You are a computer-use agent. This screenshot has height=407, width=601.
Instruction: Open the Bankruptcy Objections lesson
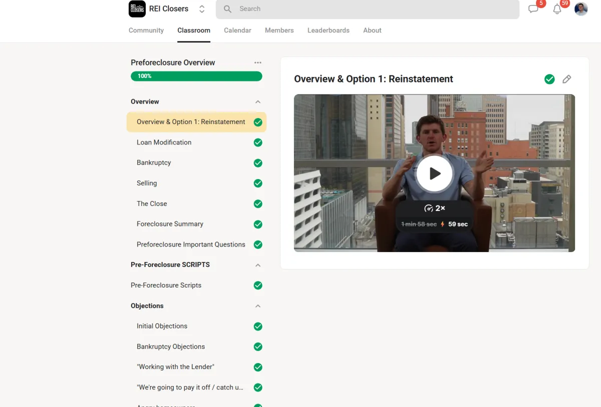point(171,346)
